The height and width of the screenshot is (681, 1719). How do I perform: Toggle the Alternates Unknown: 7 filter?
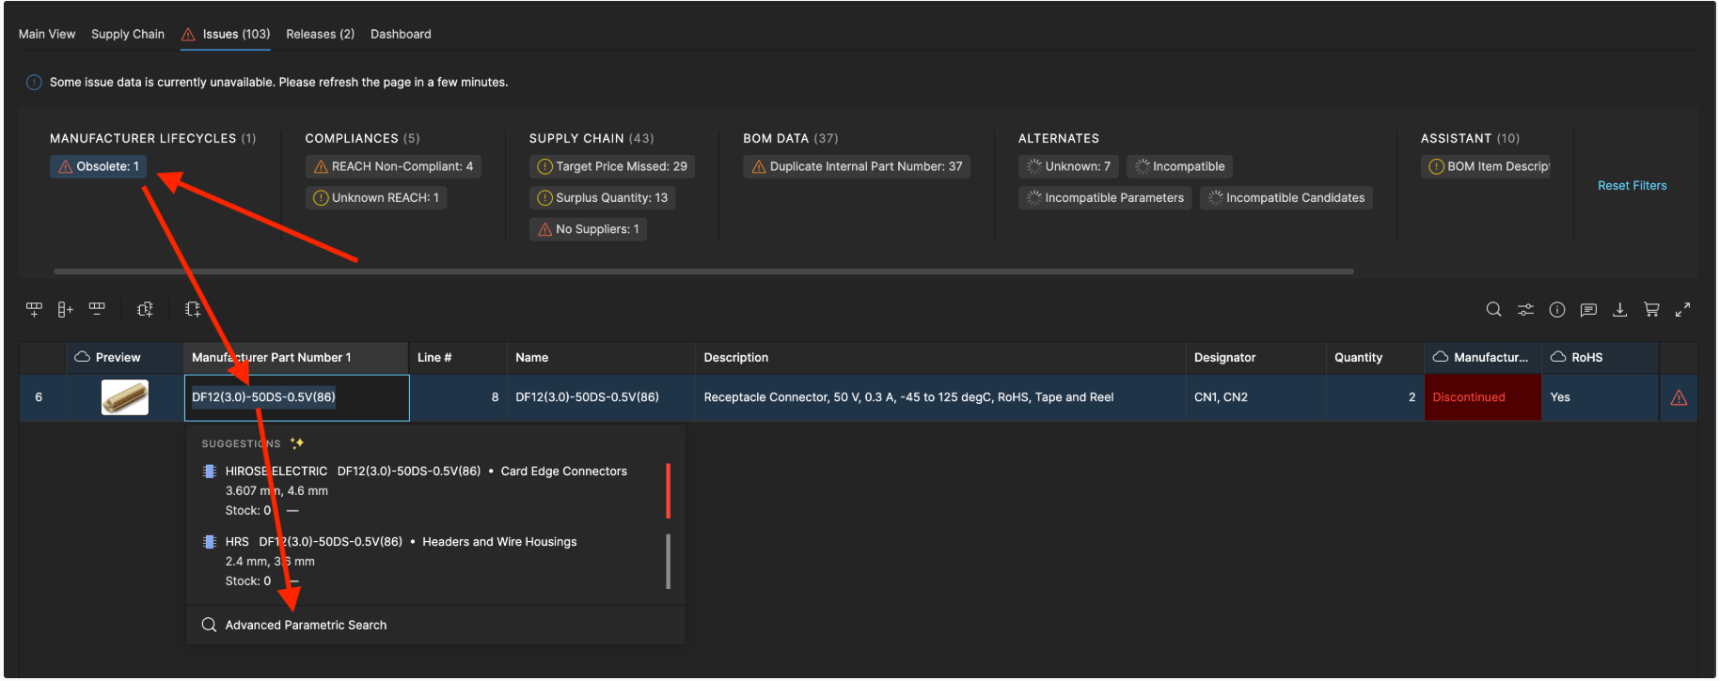point(1068,166)
